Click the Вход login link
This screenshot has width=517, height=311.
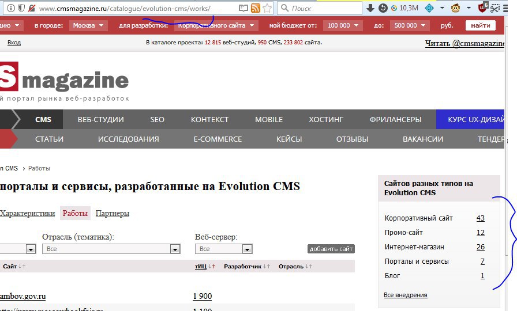click(x=14, y=43)
